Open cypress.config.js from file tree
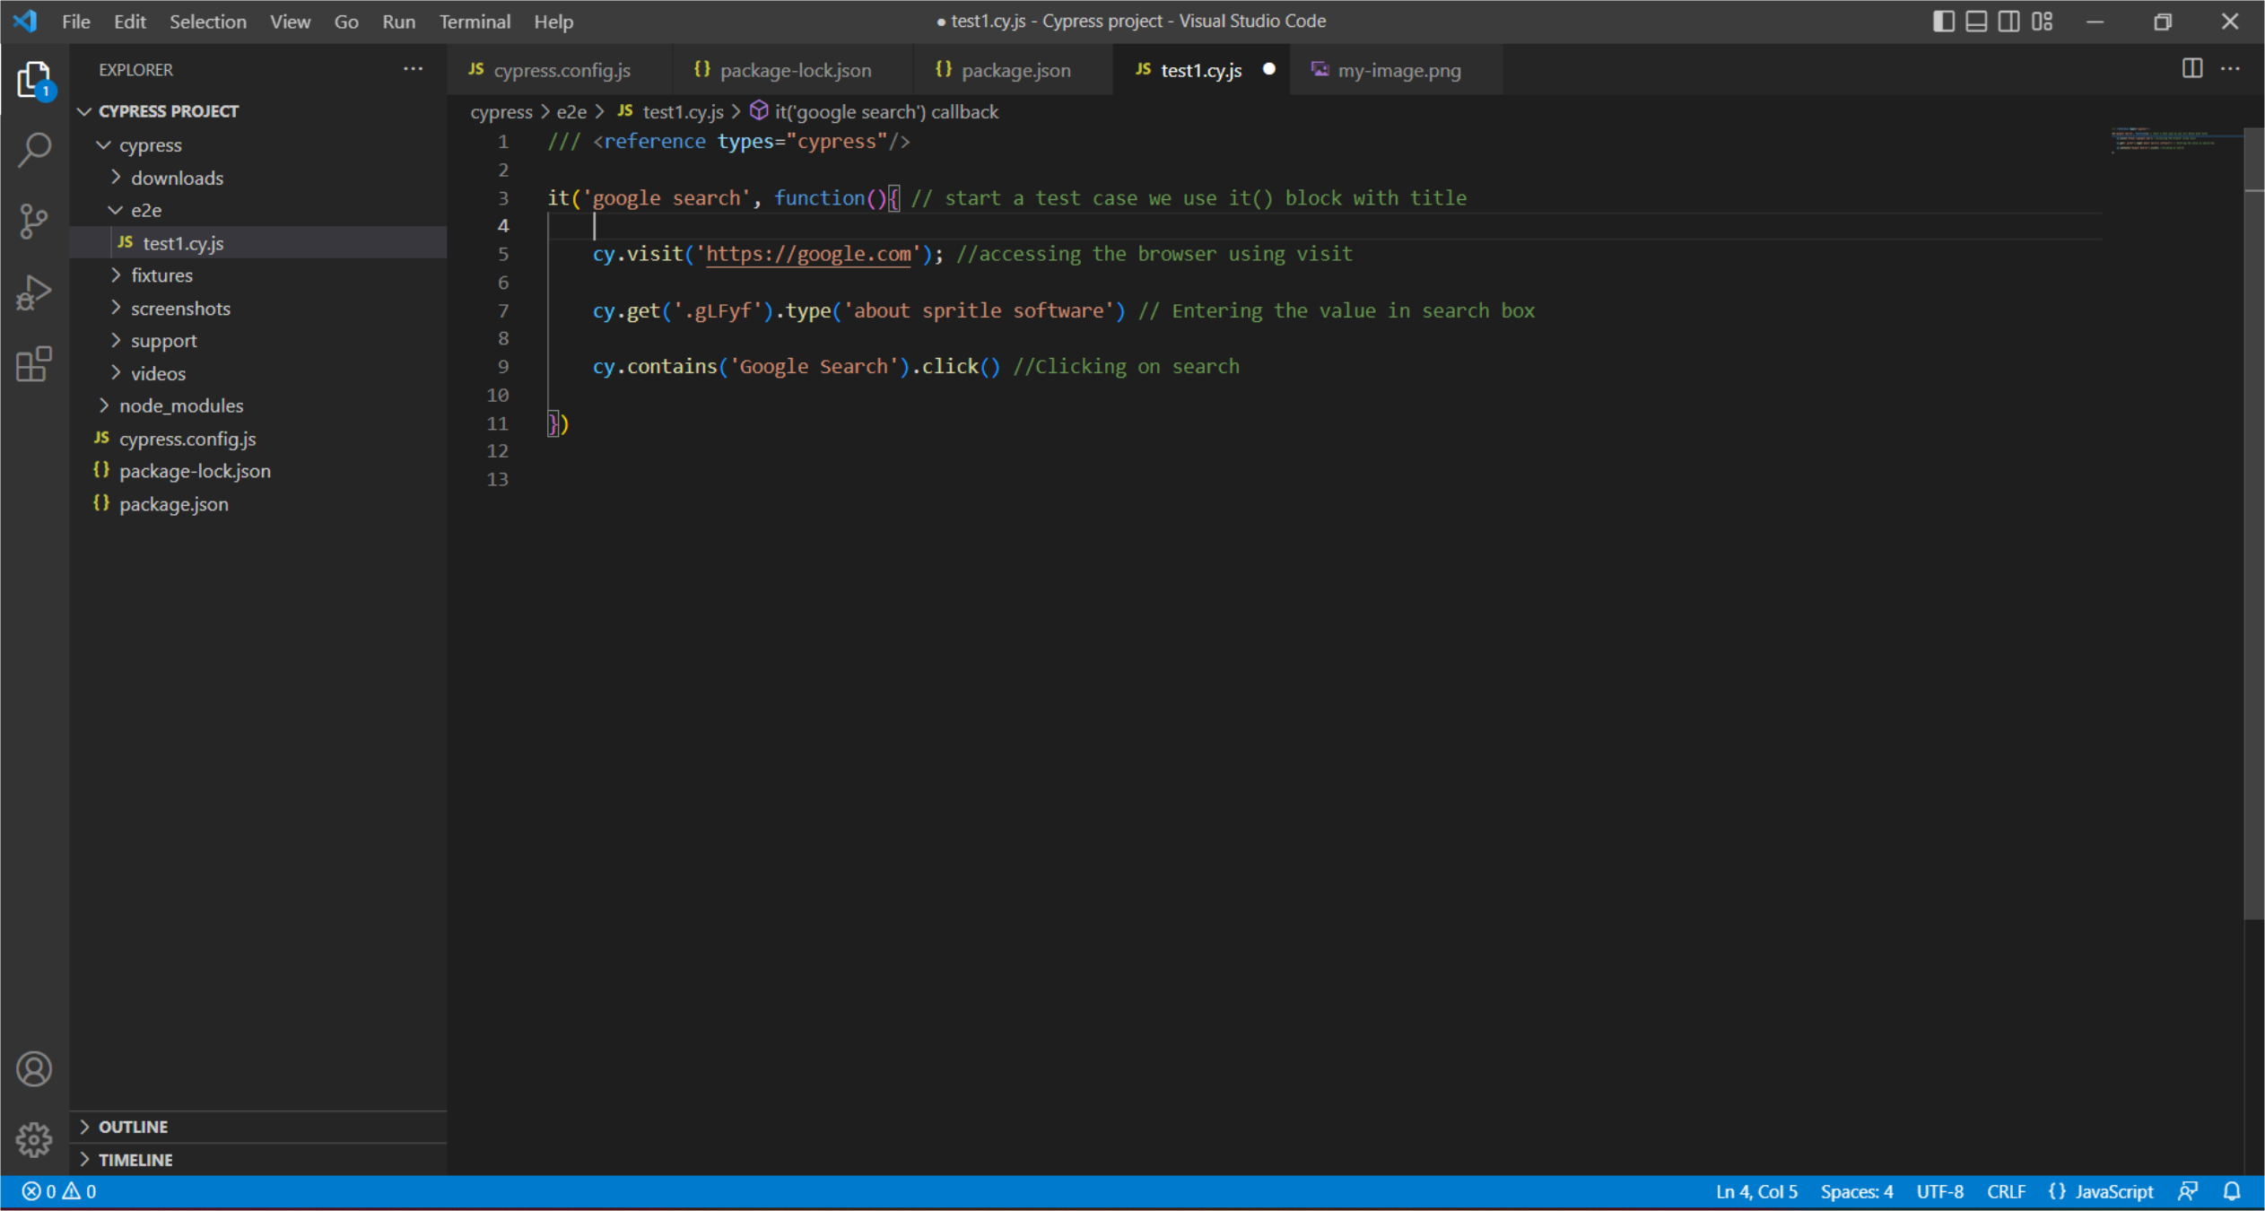This screenshot has width=2265, height=1211. [x=258, y=438]
